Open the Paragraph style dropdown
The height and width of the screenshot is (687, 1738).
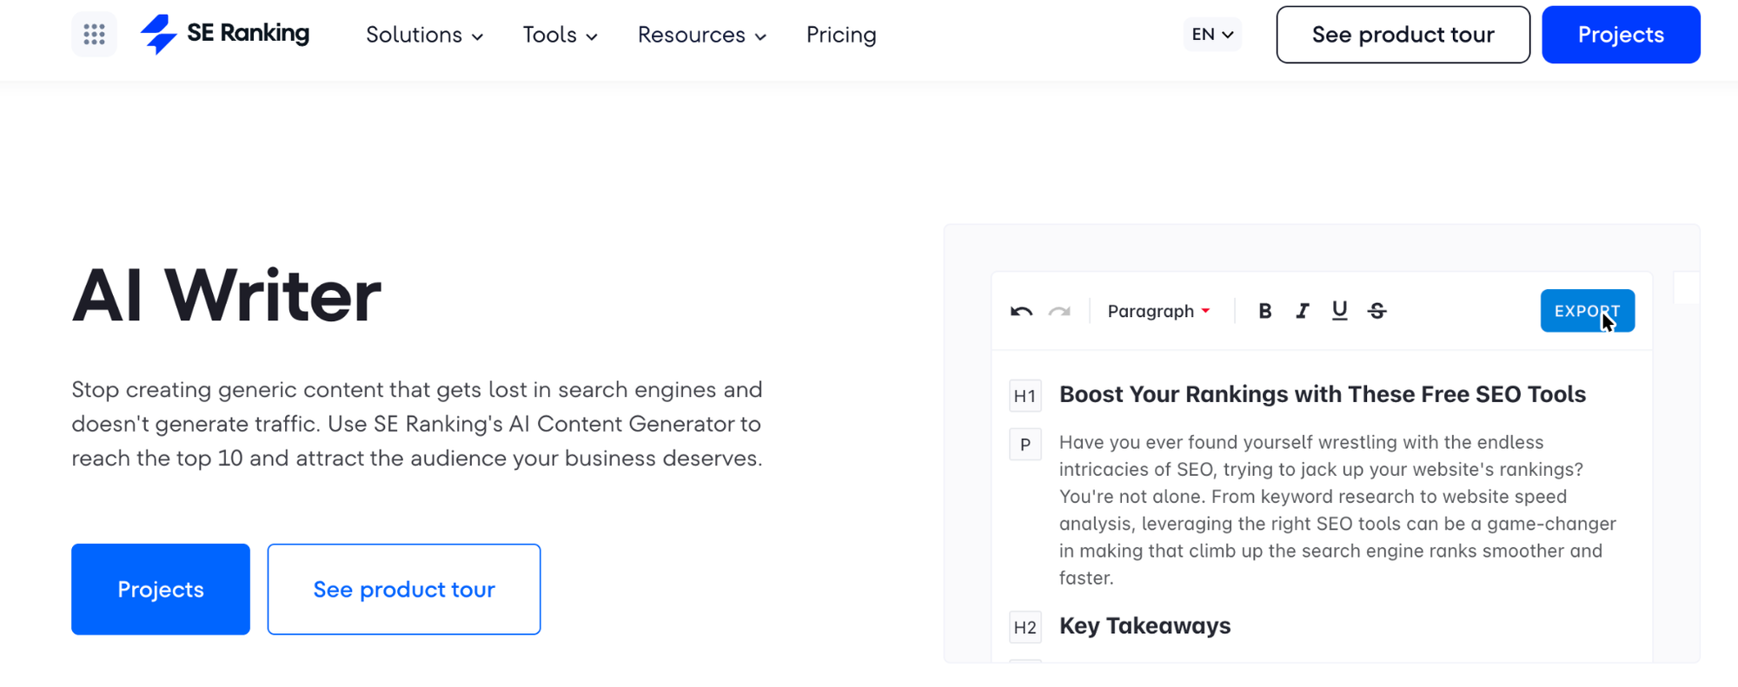1158,311
